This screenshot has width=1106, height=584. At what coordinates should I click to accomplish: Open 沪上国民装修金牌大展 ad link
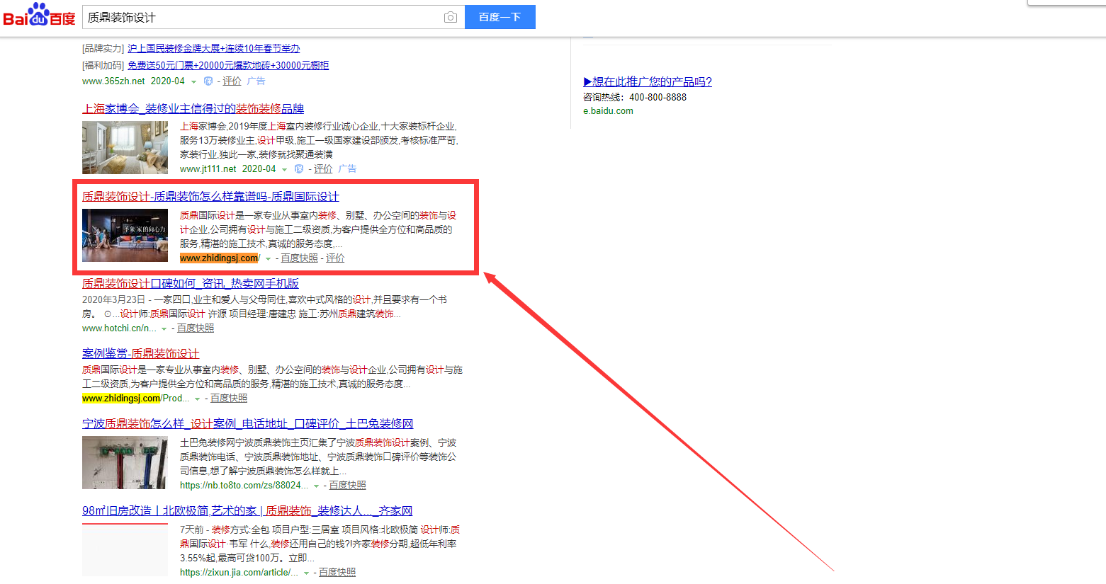(213, 48)
